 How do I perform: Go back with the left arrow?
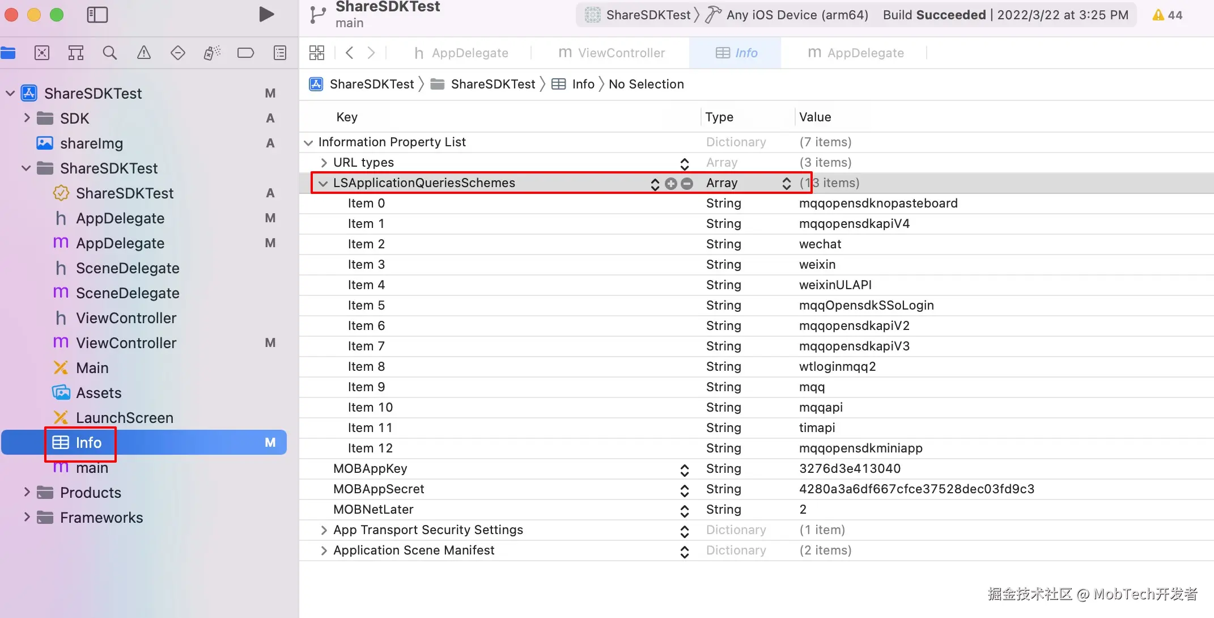pyautogui.click(x=350, y=53)
